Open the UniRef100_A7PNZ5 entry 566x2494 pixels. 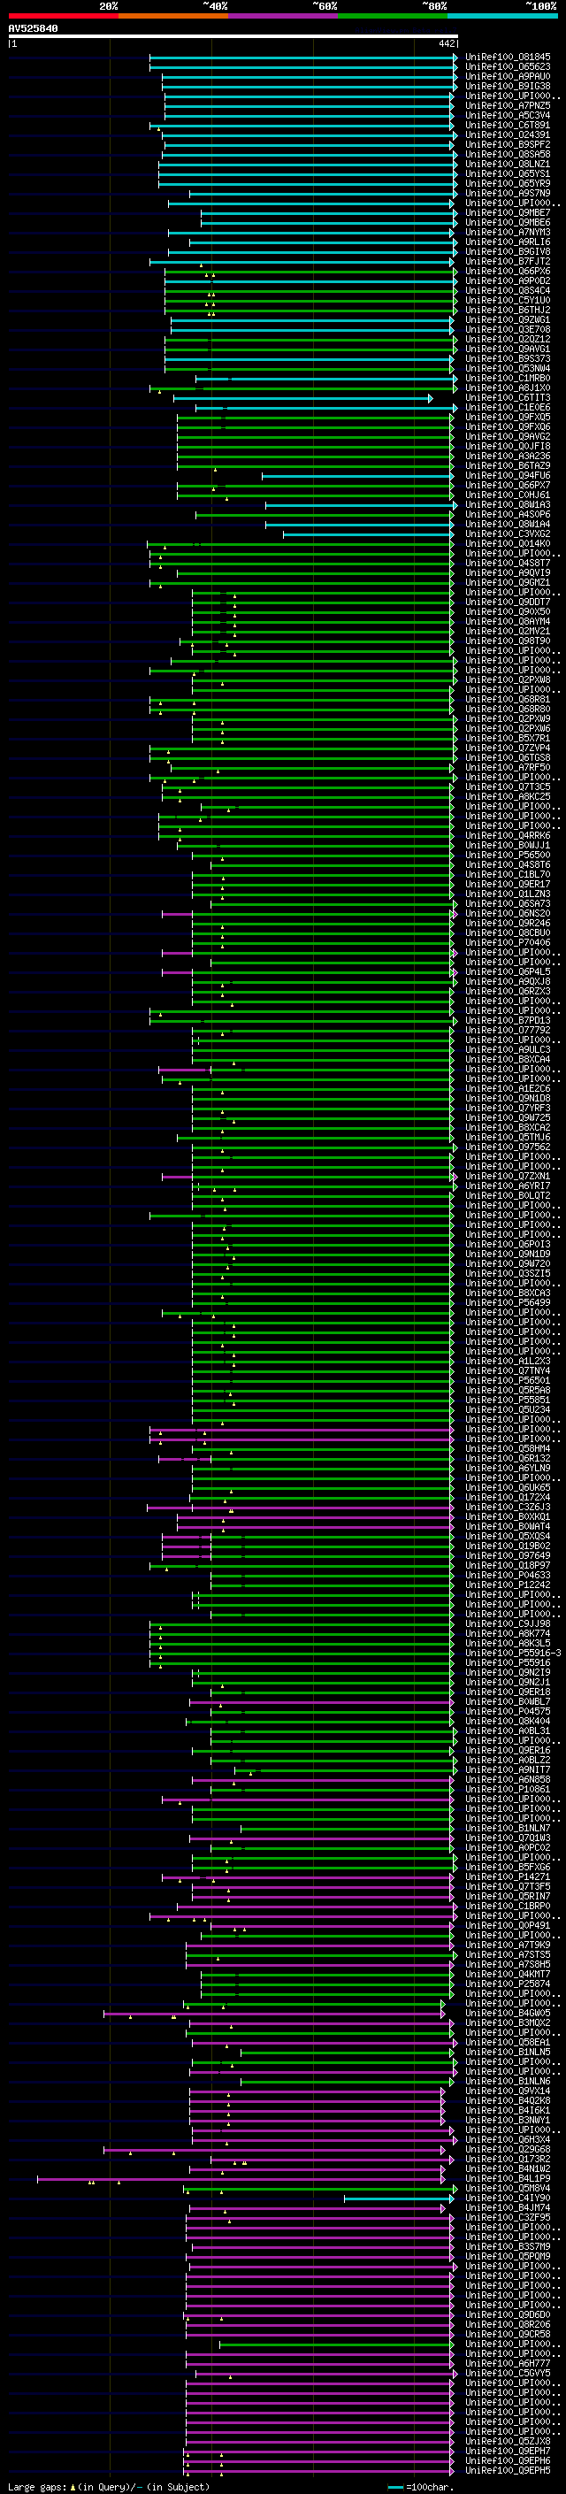point(508,105)
